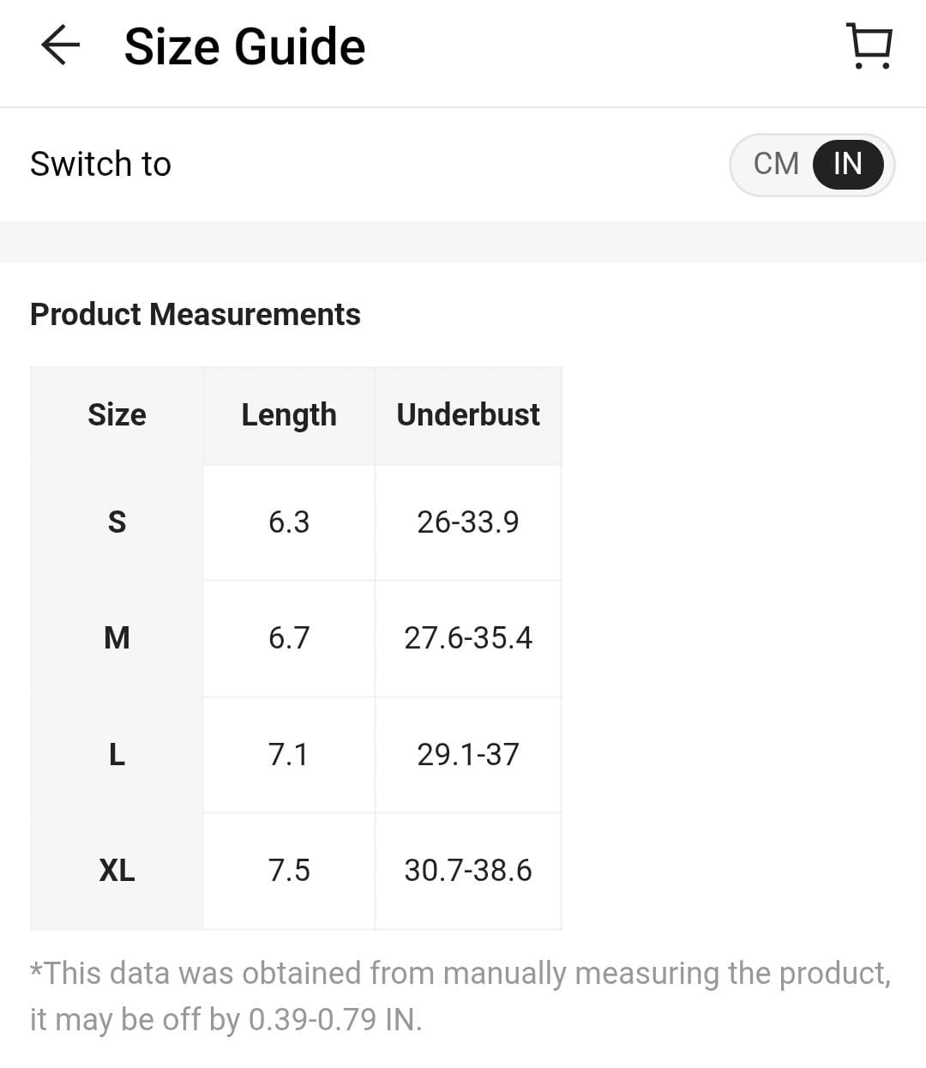Tap the 27.6-35.4 underbust value
The image size is (926, 1068).
(468, 638)
